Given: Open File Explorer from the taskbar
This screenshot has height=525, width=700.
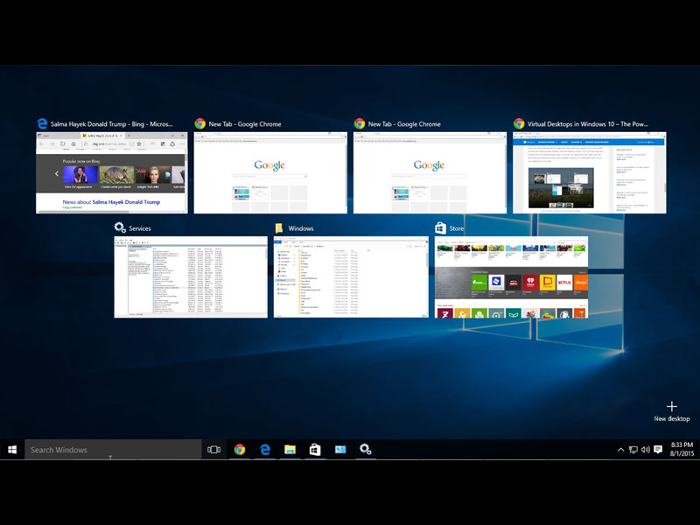Looking at the screenshot, I should 290,450.
